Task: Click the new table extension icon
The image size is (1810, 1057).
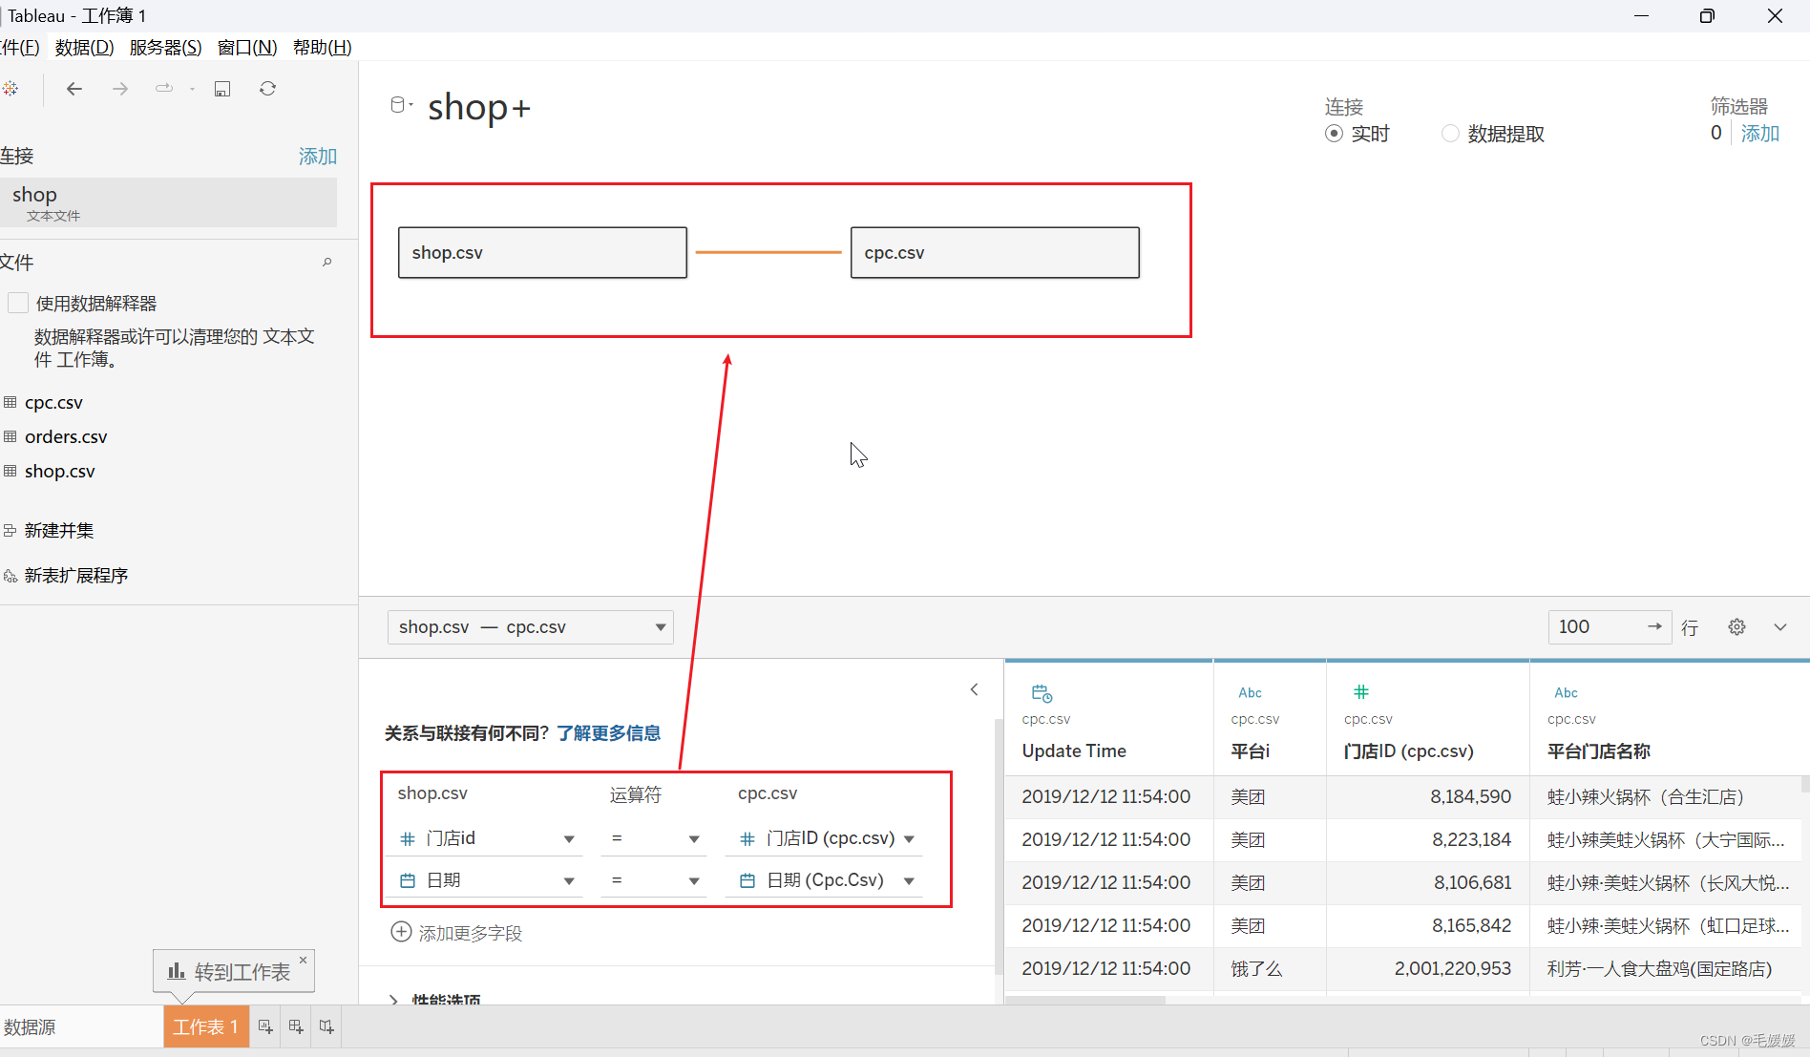Action: (x=11, y=576)
